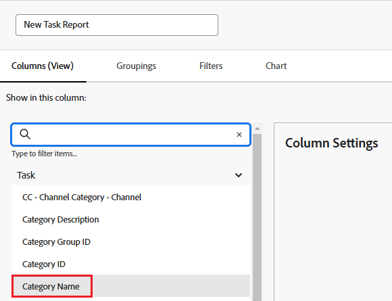Click inside the filter items search box
Viewport: 392px width, 301px height.
130,135
